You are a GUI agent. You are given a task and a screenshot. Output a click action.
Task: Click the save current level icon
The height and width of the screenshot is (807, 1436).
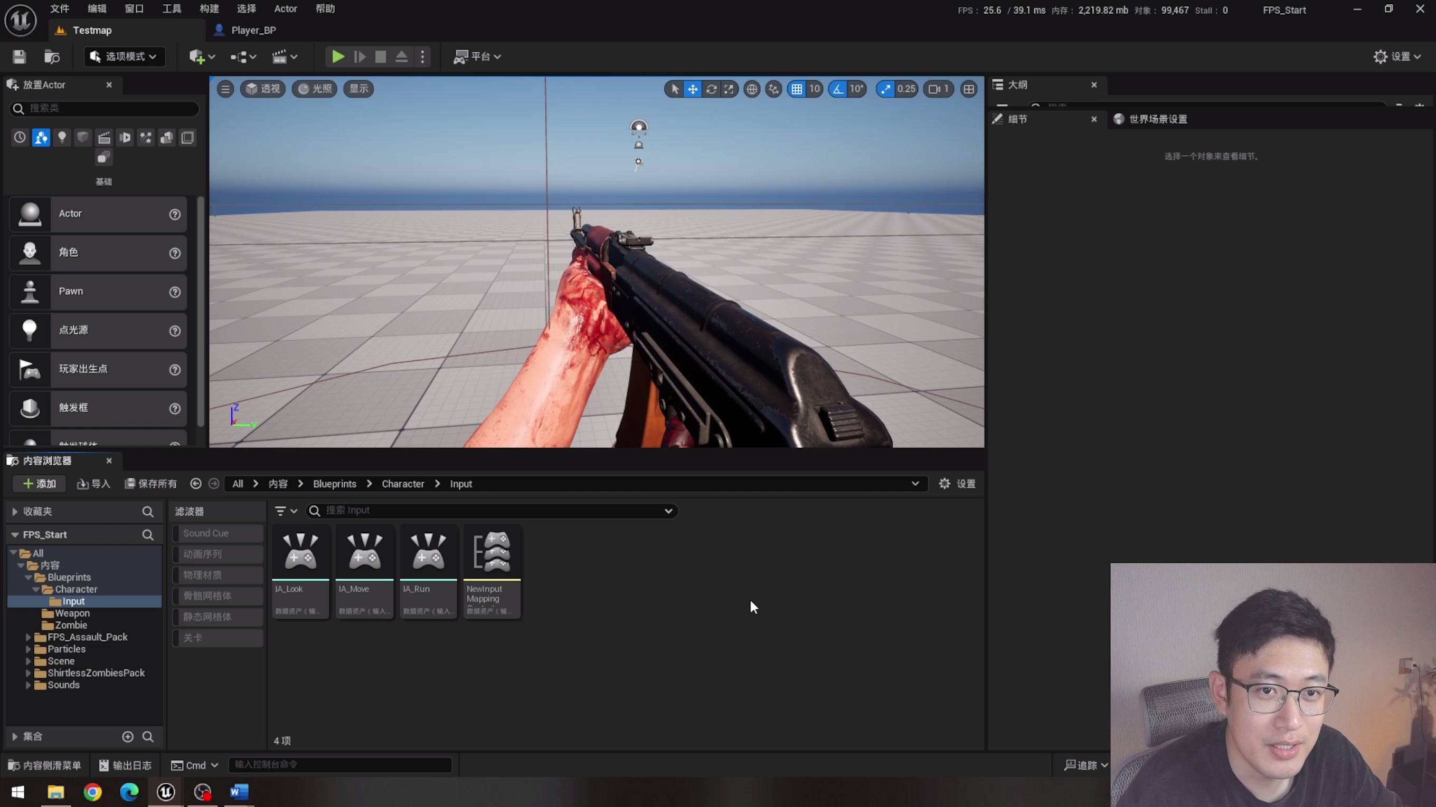(x=20, y=57)
